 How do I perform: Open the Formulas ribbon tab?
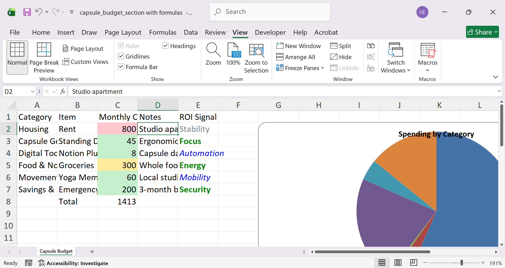coord(163,32)
